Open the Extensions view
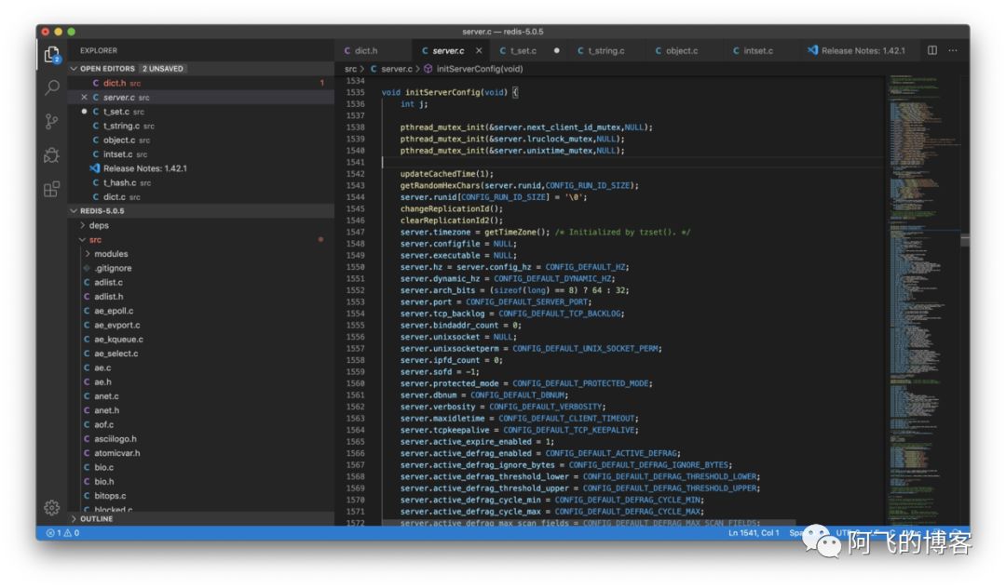Viewport: 1006px width, 588px height. [52, 189]
